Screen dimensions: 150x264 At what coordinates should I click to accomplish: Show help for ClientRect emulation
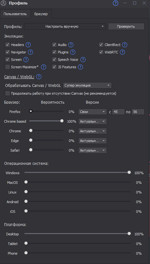[x=125, y=45]
